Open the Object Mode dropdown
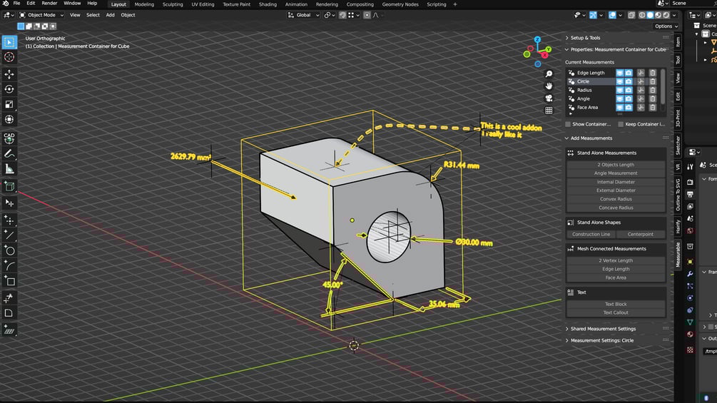Viewport: 717px width, 403px height. coord(41,15)
